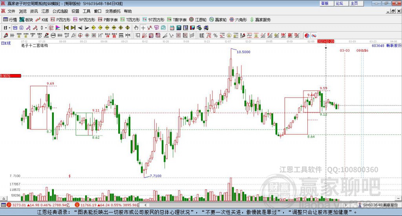Expand the 日 period dropdown

click(9, 28)
